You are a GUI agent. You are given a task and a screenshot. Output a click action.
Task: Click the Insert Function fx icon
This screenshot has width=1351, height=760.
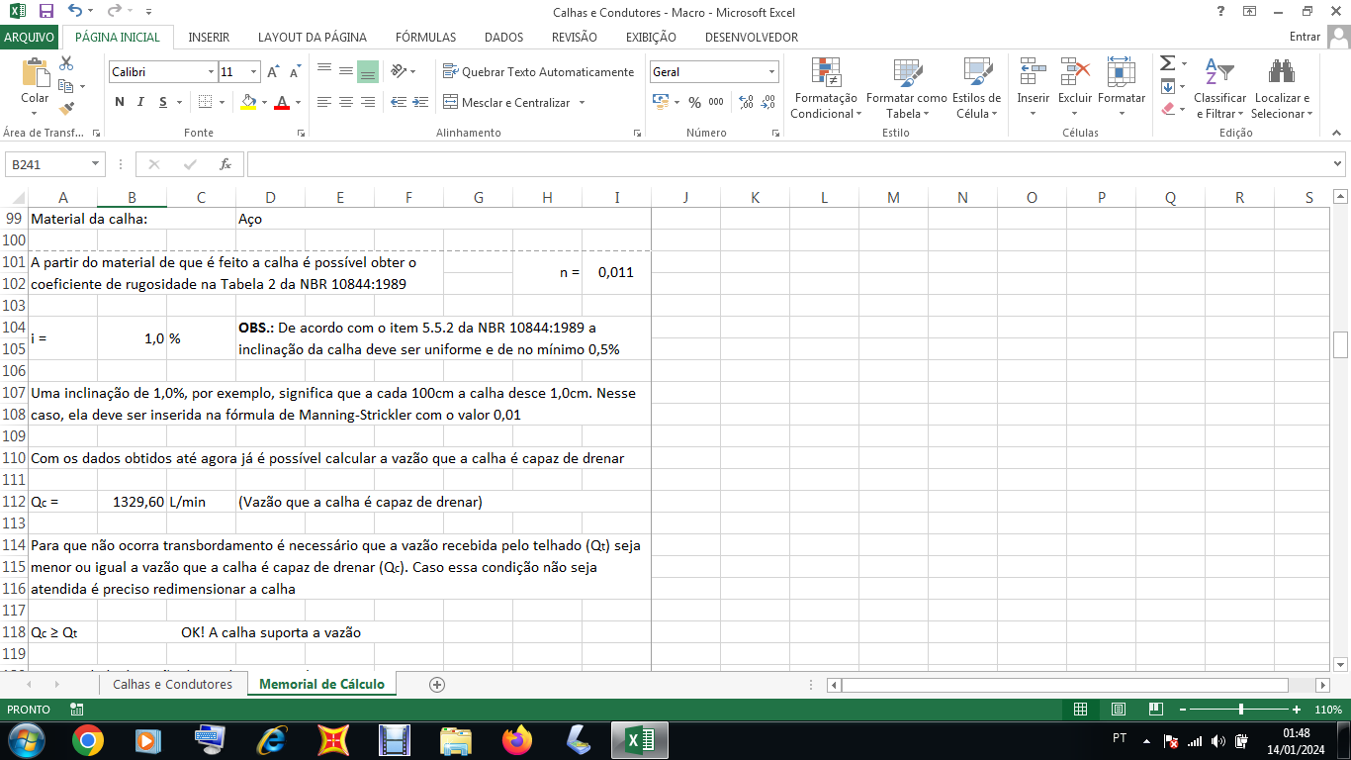click(x=225, y=164)
